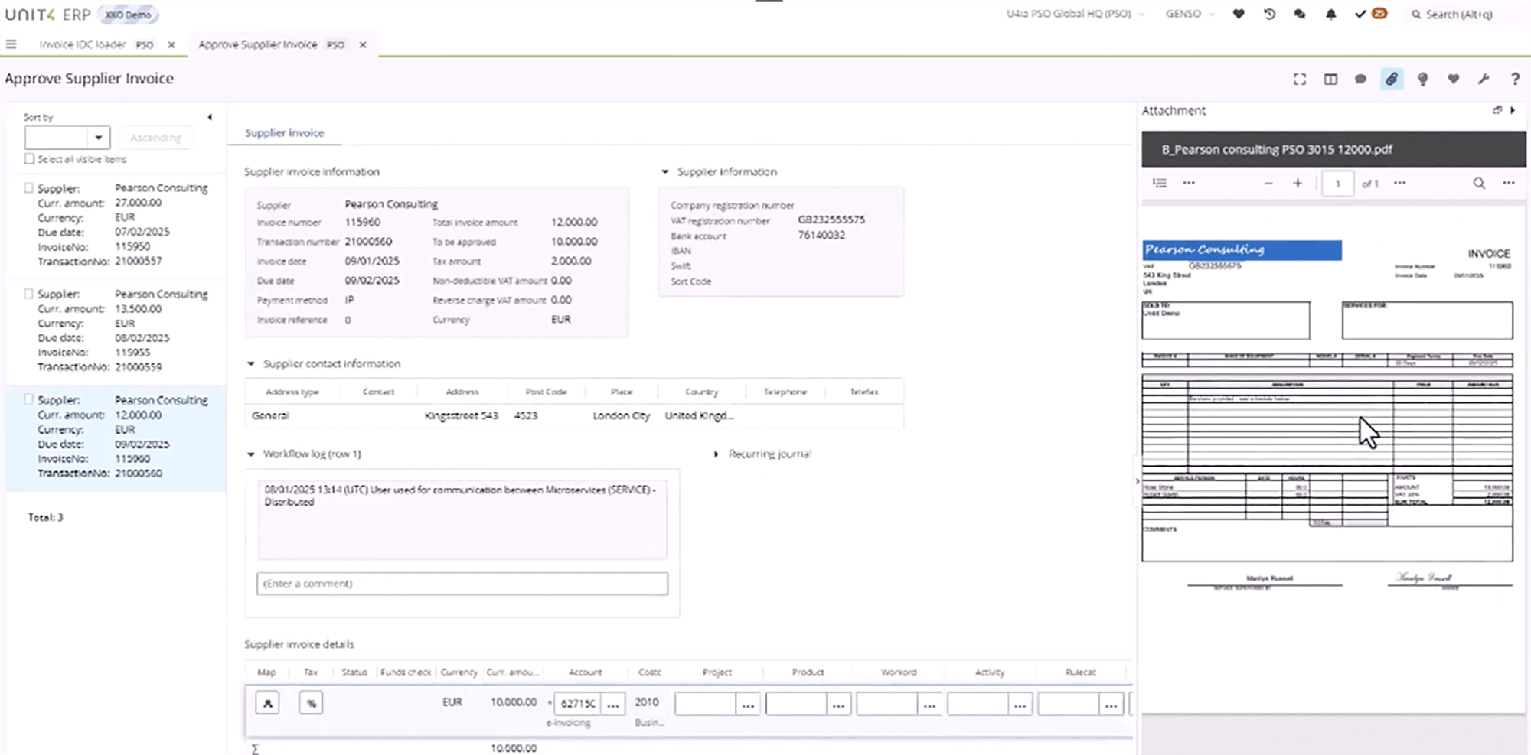This screenshot has height=755, width=1531.
Task: Open wrench settings tool
Action: pyautogui.click(x=1484, y=79)
